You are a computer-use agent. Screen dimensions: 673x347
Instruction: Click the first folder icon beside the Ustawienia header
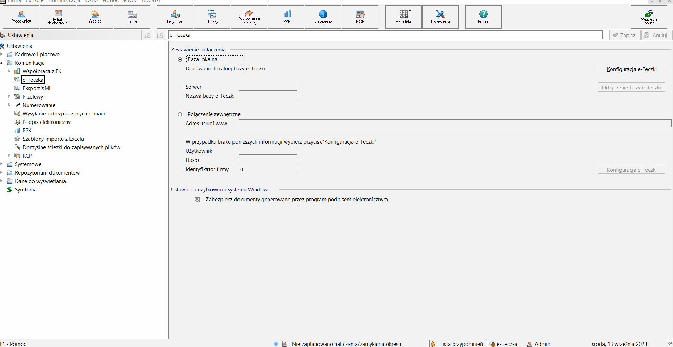(147, 35)
